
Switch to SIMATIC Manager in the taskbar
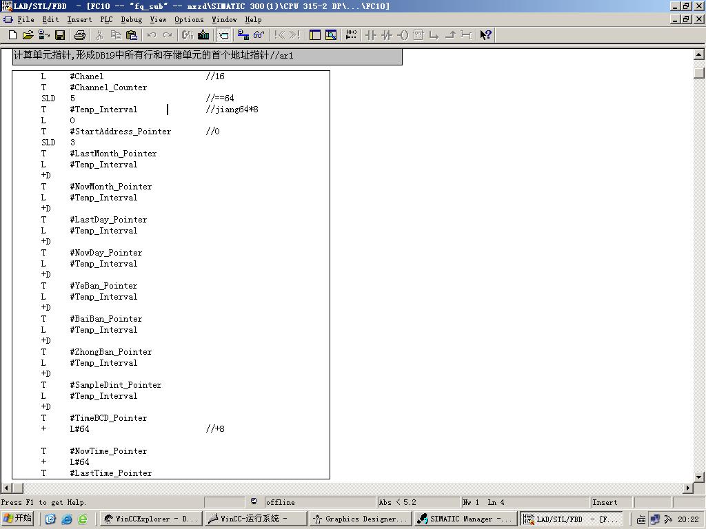[x=465, y=519]
